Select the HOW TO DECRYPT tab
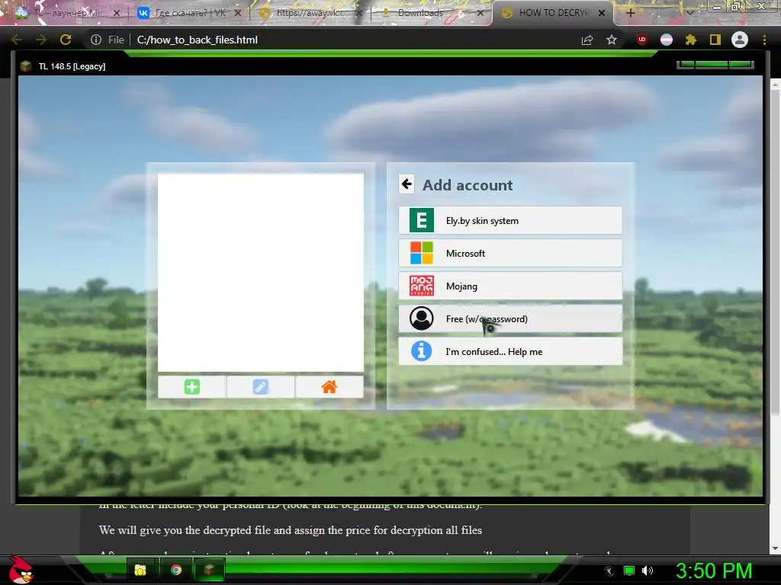This screenshot has width=781, height=585. [553, 13]
